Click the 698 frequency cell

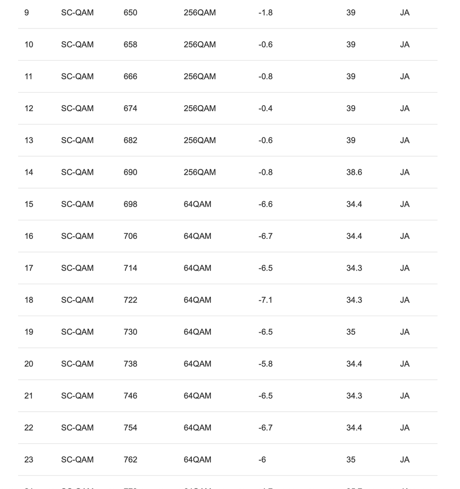coord(130,204)
